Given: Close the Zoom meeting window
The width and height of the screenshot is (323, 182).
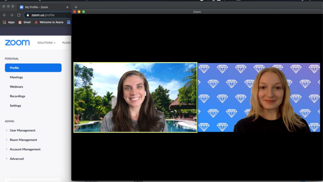Looking at the screenshot, I should click(x=75, y=12).
